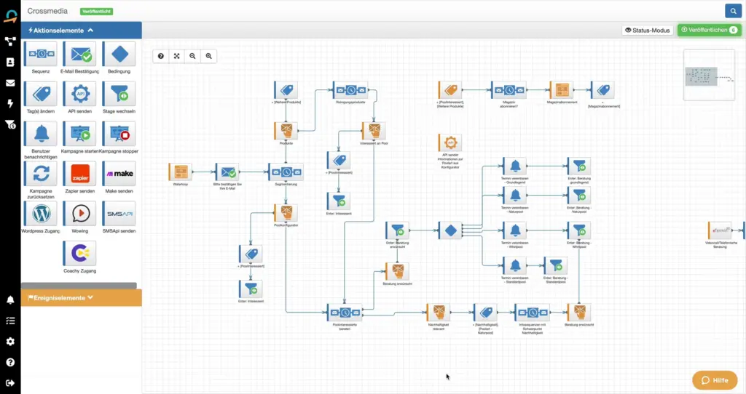Viewport: 746px width, 394px height.
Task: Click the Benutzer benachrichtigen bell element
Action: pyautogui.click(x=41, y=134)
